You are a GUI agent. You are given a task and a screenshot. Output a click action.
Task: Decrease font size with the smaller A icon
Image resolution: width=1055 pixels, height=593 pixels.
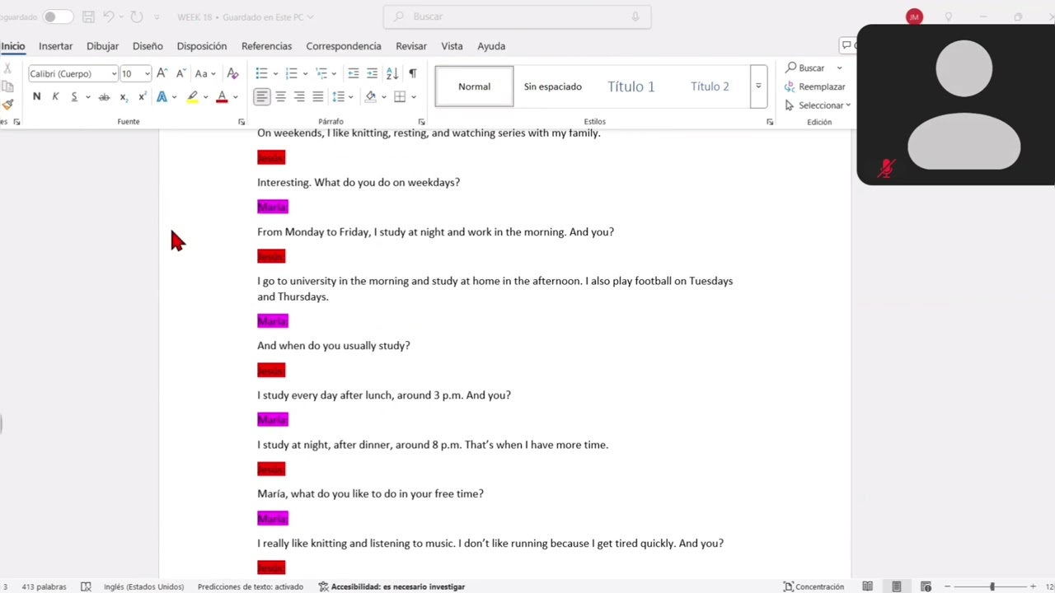pos(181,73)
